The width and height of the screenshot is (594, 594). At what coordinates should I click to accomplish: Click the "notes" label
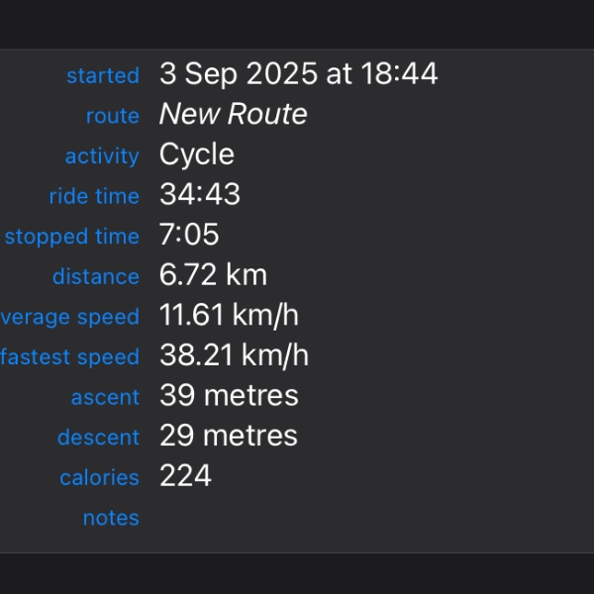tap(111, 518)
